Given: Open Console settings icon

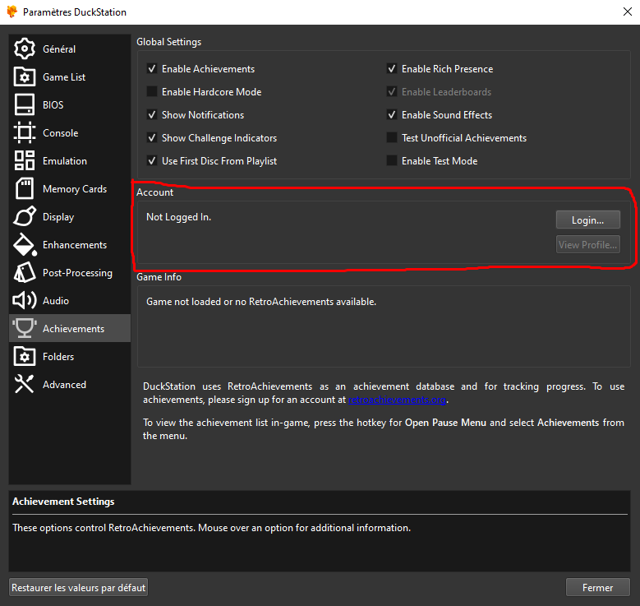Looking at the screenshot, I should tap(25, 132).
